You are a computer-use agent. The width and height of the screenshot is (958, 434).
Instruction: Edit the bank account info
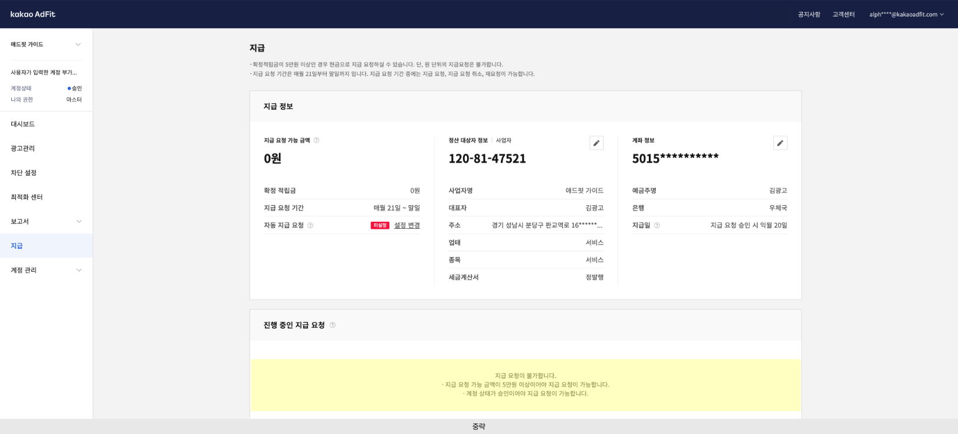point(780,143)
